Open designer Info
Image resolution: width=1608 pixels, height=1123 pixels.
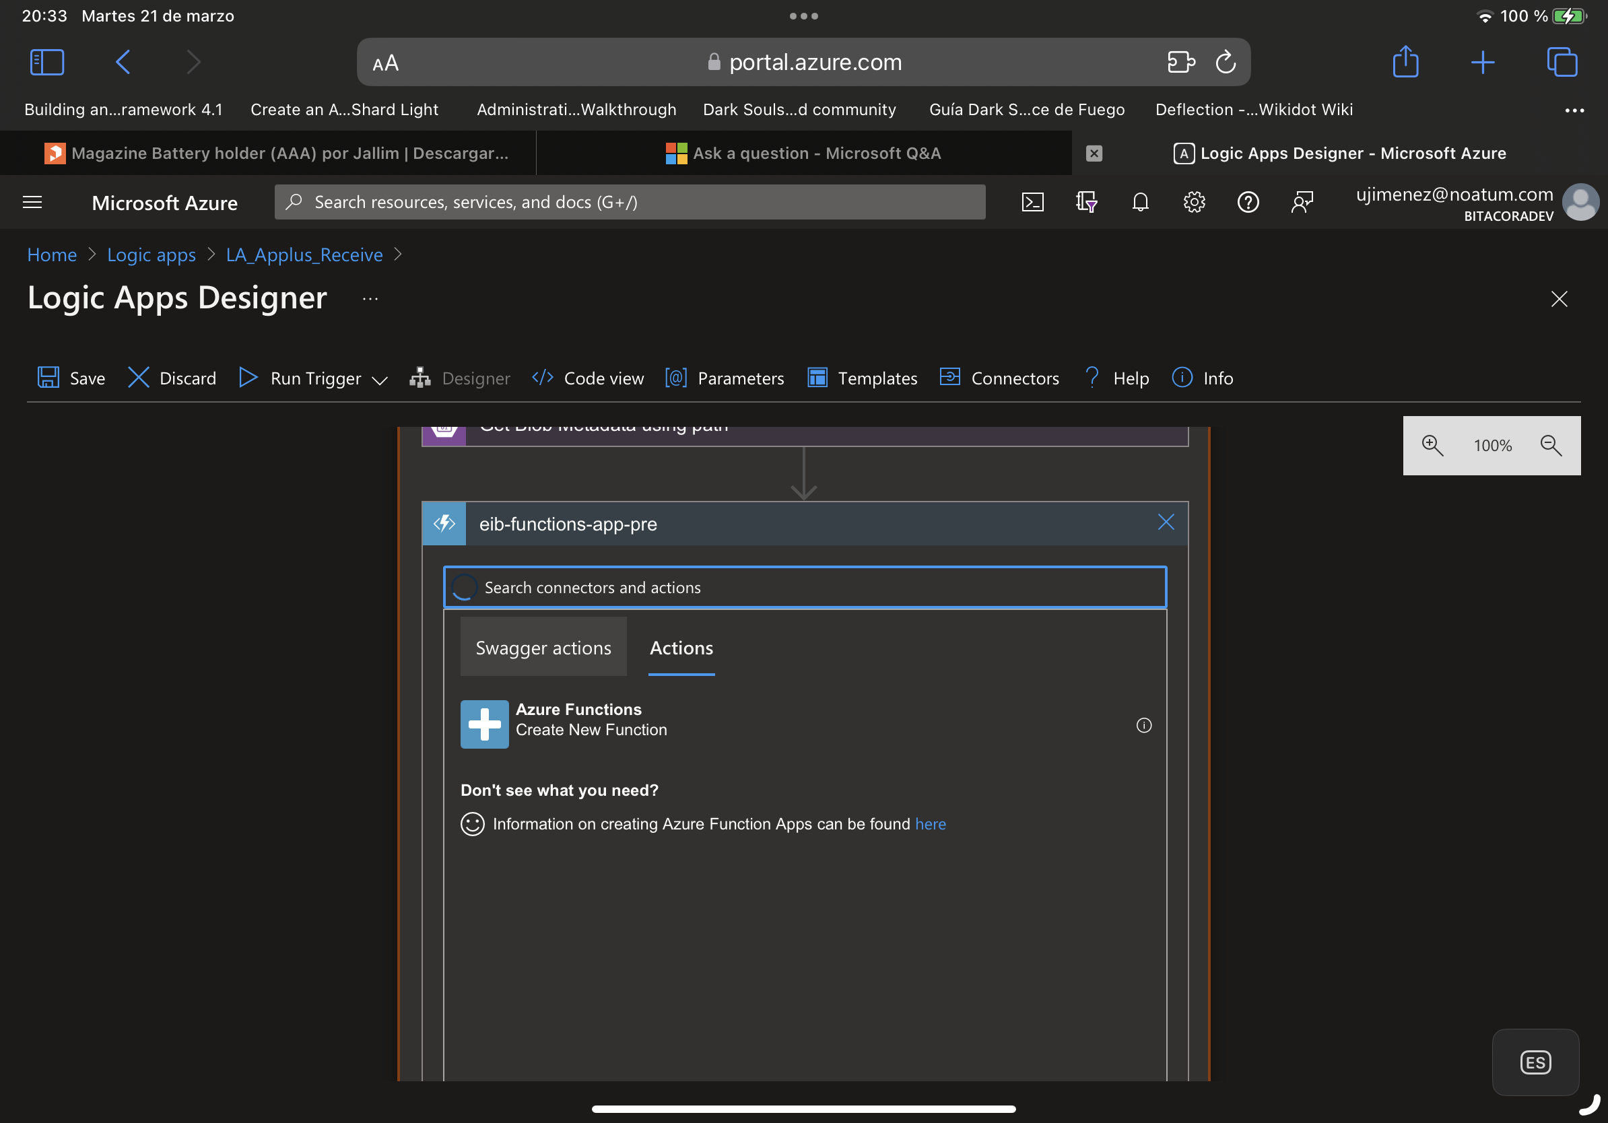[1203, 378]
